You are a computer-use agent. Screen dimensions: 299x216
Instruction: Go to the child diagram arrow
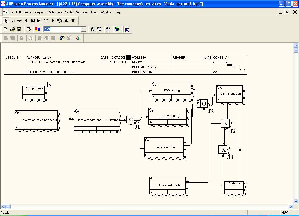[73, 21]
